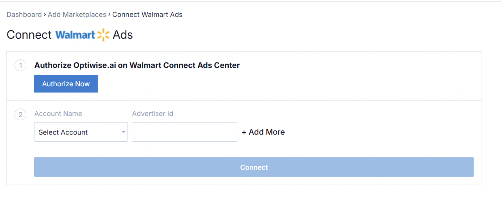This screenshot has height=199, width=501.
Task: Click the chevron separator after Dashboard
Action: pyautogui.click(x=45, y=14)
